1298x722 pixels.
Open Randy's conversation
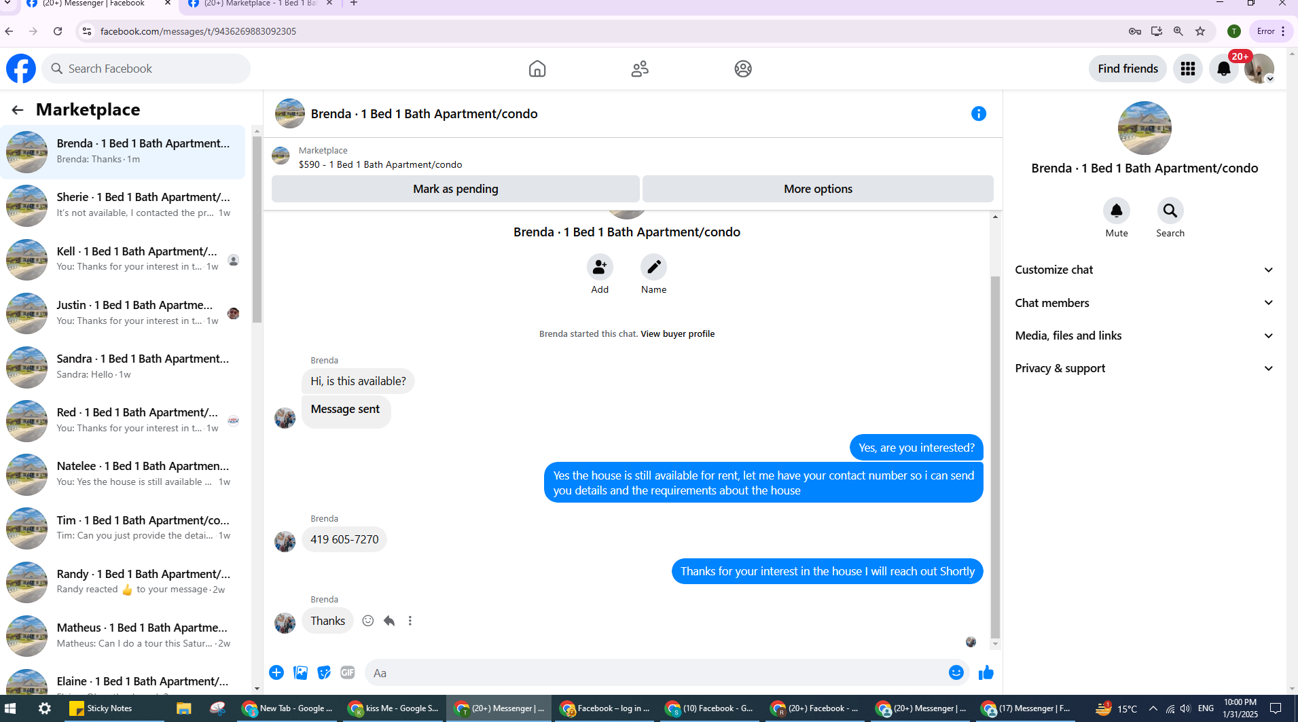pos(123,581)
